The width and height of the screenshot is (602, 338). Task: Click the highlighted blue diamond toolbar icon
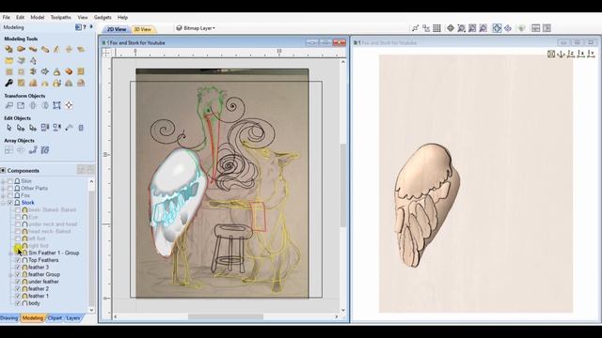(498, 28)
